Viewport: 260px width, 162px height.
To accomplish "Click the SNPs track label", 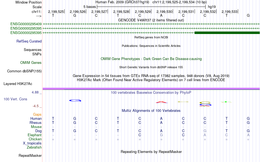I will [37, 54].
